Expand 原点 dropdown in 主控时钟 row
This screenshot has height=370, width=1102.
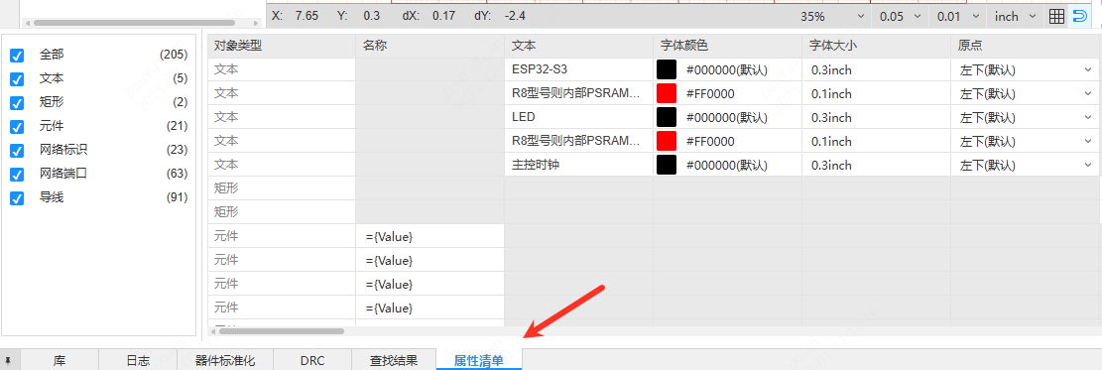(1088, 166)
